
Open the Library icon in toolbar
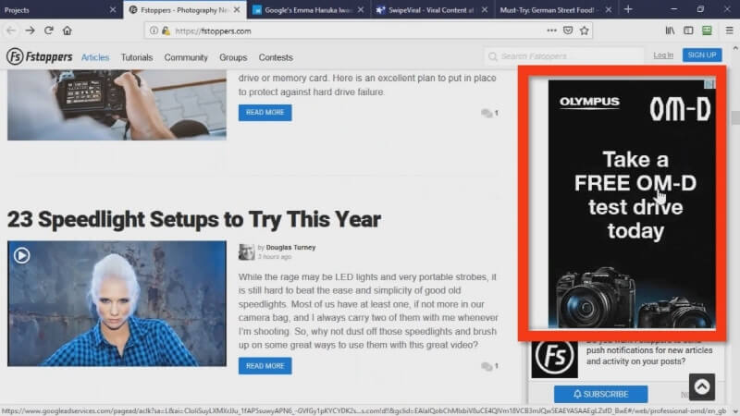(x=670, y=31)
